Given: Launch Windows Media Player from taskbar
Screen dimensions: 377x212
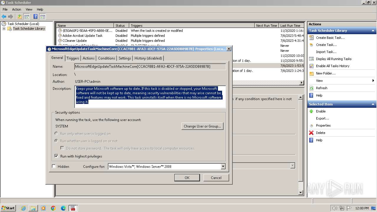Looking at the screenshot, I should [x=43, y=208].
